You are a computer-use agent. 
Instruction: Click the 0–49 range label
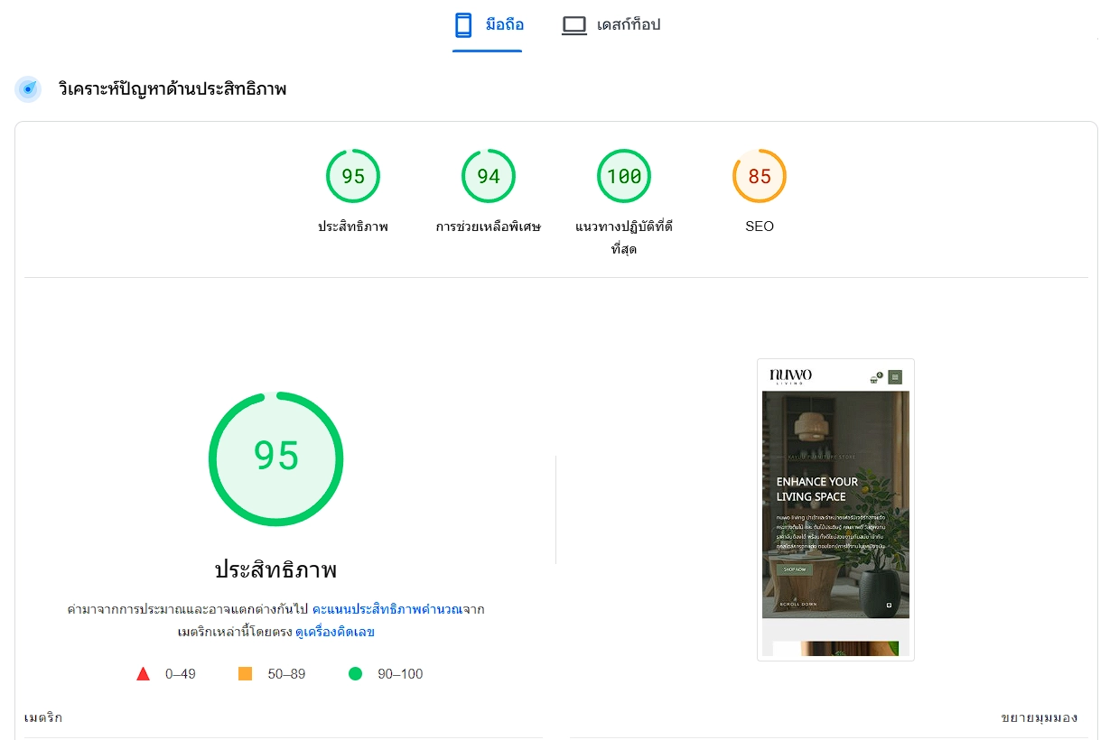181,674
